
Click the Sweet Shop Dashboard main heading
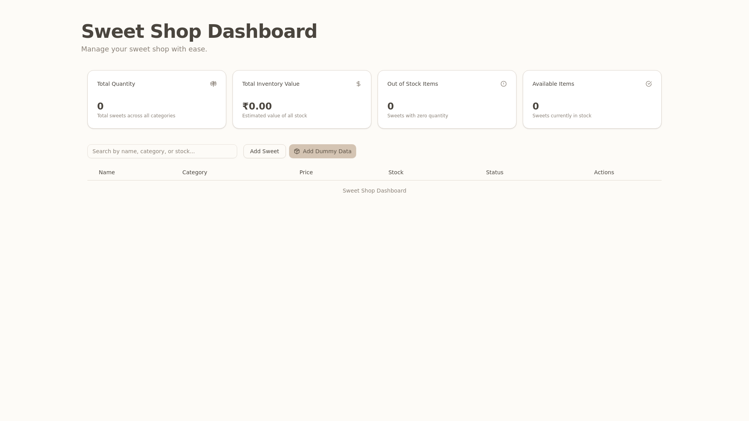(x=199, y=31)
